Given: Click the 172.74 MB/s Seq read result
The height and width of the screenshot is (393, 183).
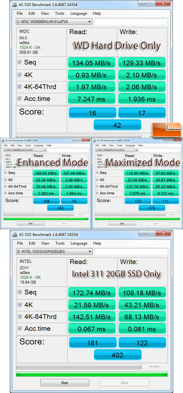Looking at the screenshot, I should [92, 292].
